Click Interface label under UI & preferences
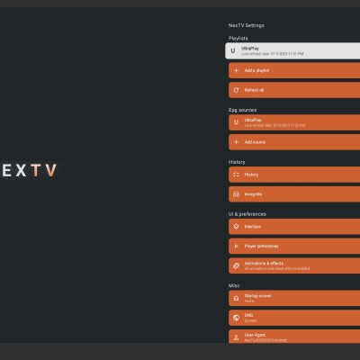The image size is (360, 360). coord(253,227)
